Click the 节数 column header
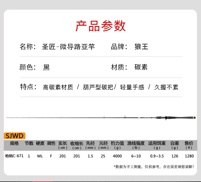The image size is (201, 182). pyautogui.click(x=29, y=143)
